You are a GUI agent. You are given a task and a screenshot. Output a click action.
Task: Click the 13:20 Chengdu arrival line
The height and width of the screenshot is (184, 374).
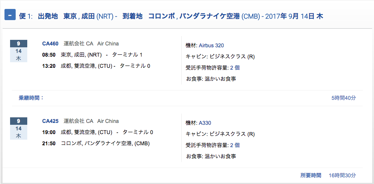[96, 66]
